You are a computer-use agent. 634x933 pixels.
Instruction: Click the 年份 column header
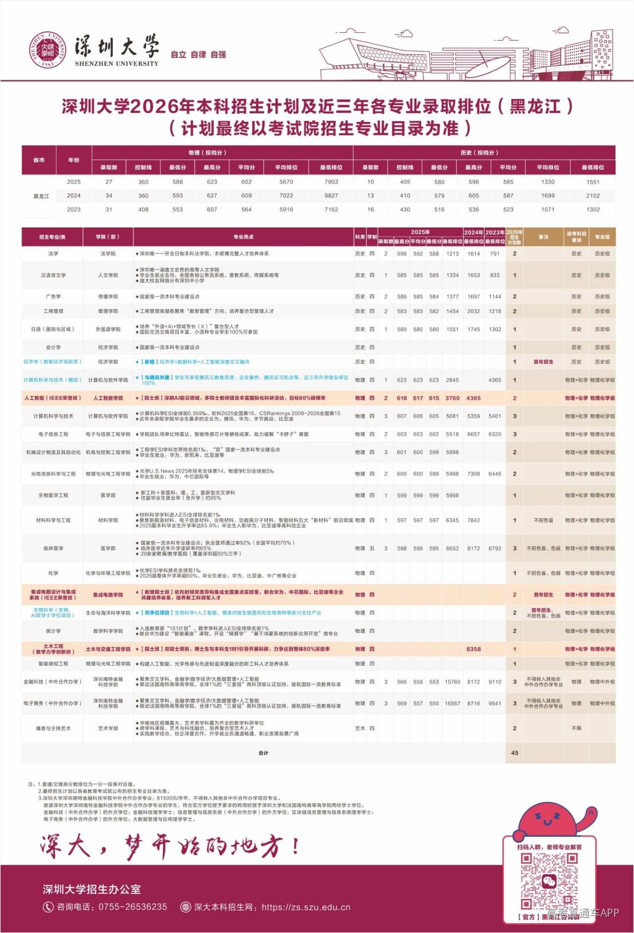pos(74,160)
